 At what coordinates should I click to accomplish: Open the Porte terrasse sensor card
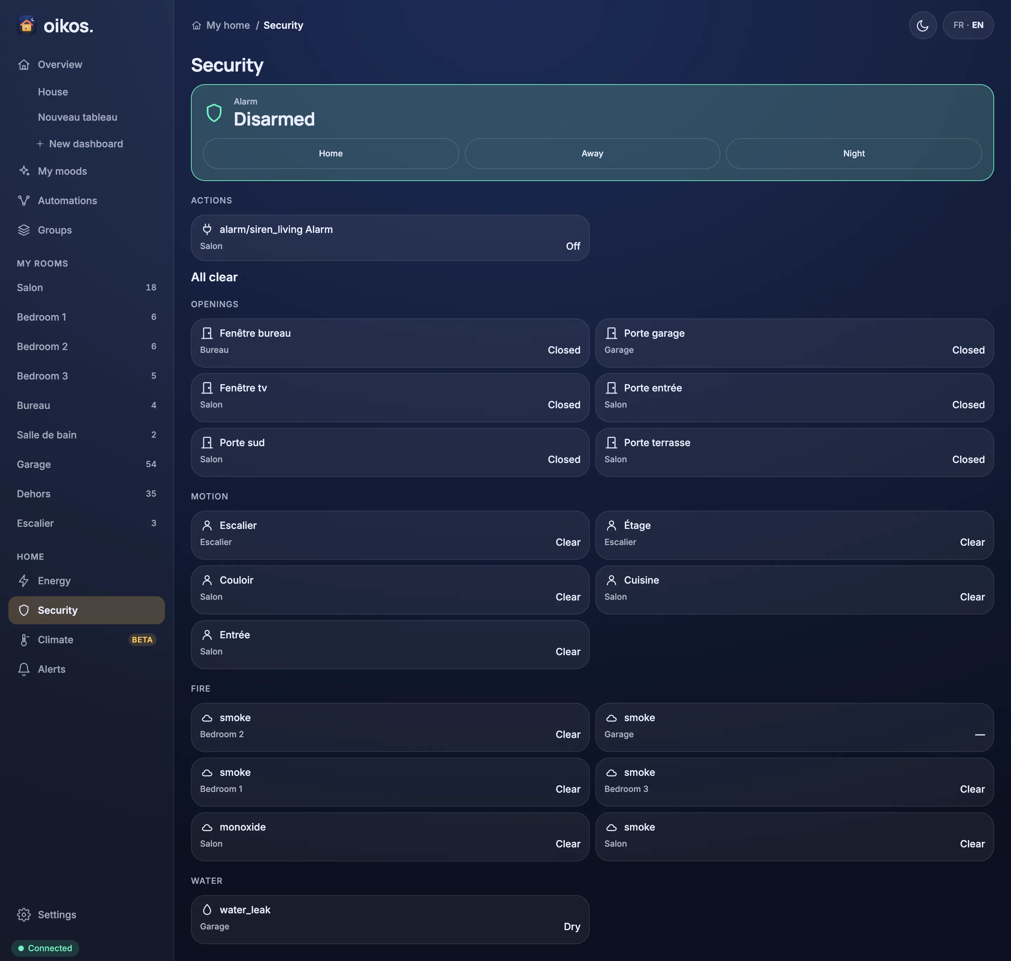pyautogui.click(x=794, y=452)
